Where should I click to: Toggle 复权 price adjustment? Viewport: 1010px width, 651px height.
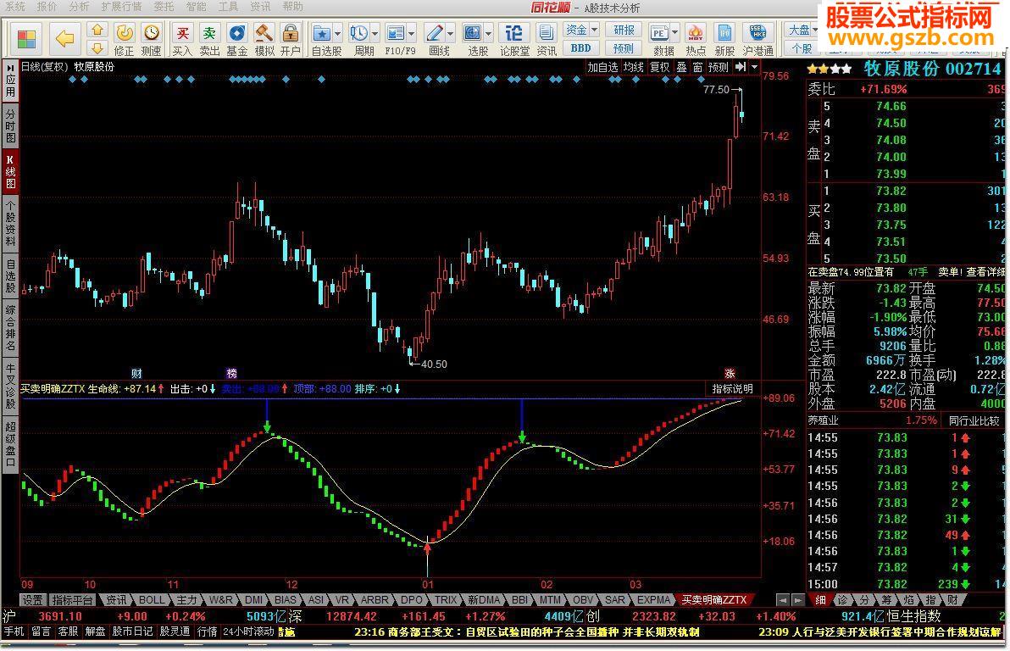coord(659,67)
